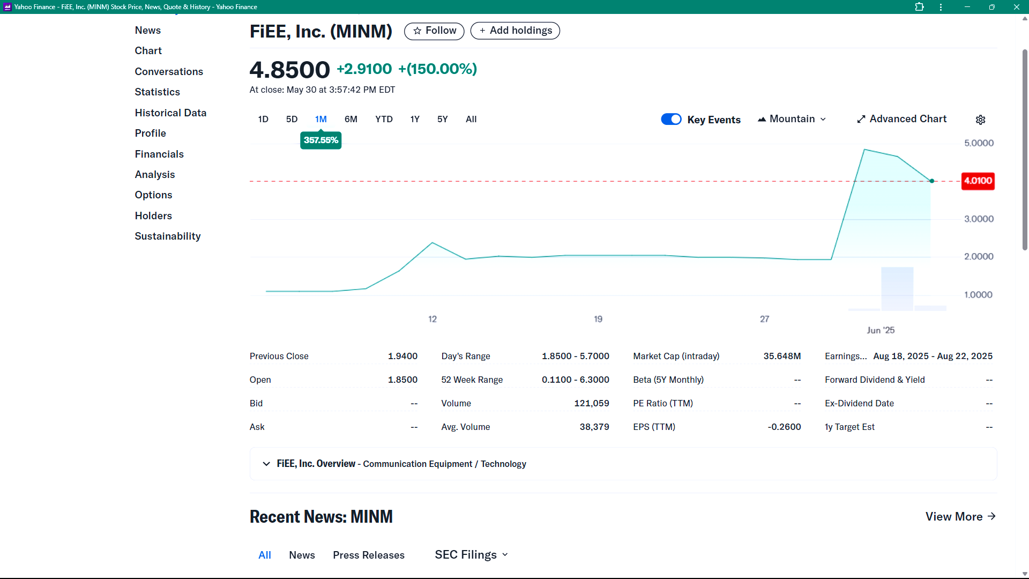Click the Yahoo Finance app icon in title bar
The height and width of the screenshot is (579, 1029).
7,7
